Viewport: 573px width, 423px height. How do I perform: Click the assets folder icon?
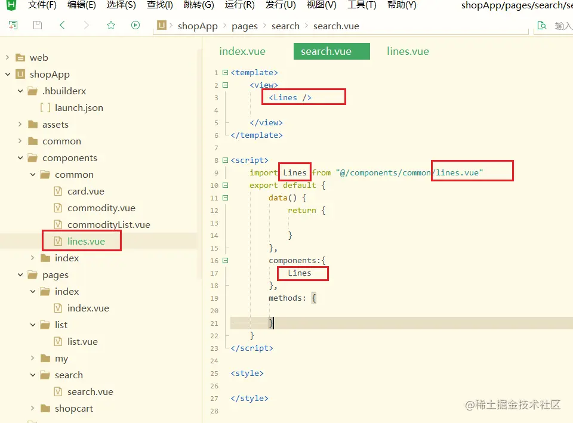[x=33, y=125]
